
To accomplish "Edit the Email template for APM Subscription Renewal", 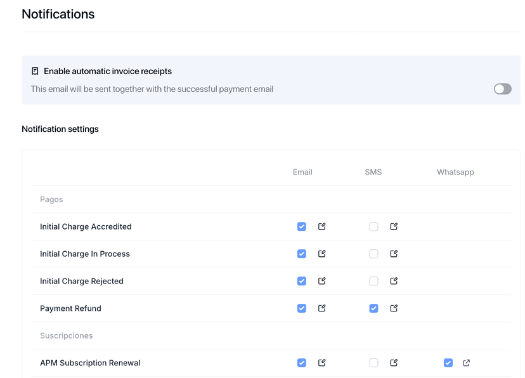I will pos(321,363).
